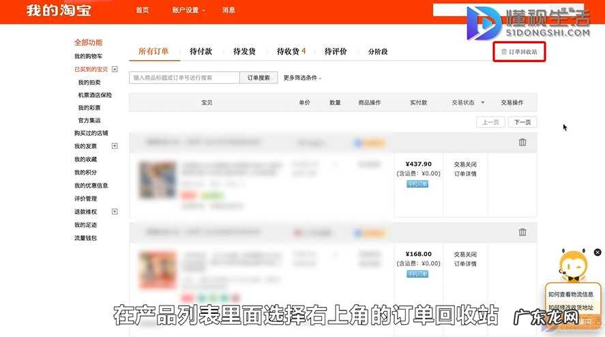Click 如何查看物流信息 help link
The height and width of the screenshot is (337, 605).
571,295
